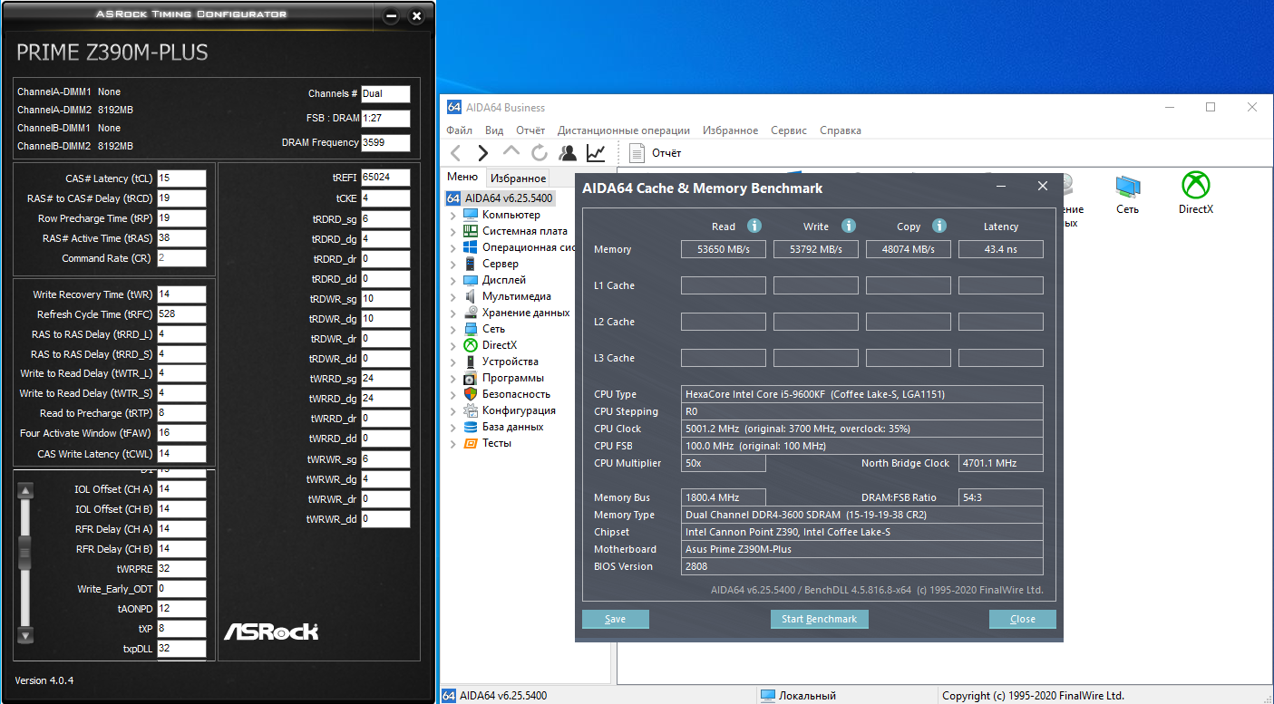Select the Сеть icon in the tree
The height and width of the screenshot is (704, 1274).
tap(470, 329)
